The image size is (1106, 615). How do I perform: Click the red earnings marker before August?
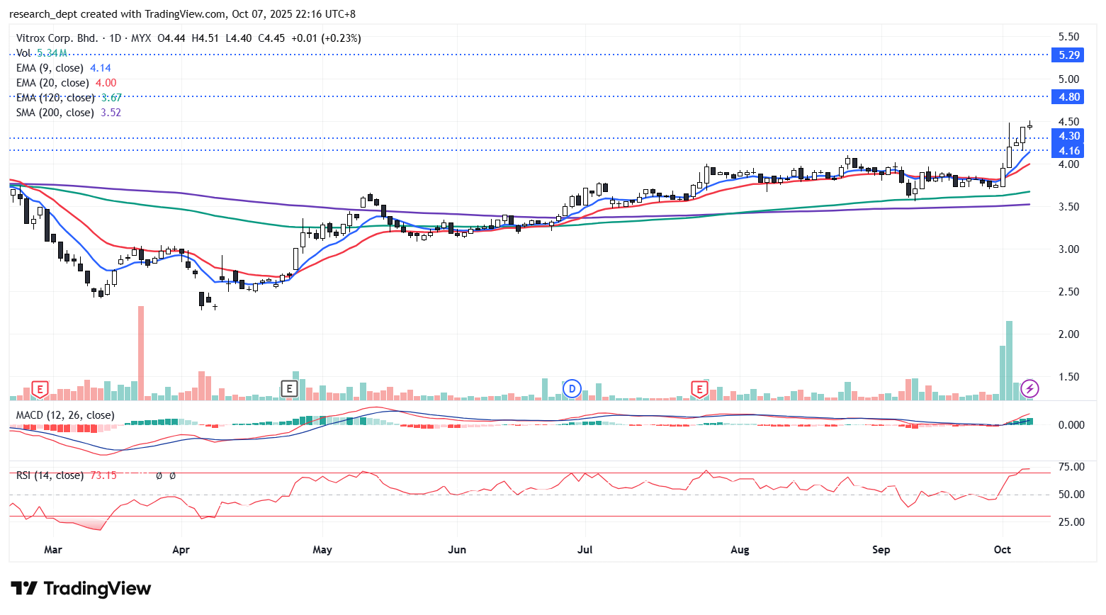click(x=699, y=389)
